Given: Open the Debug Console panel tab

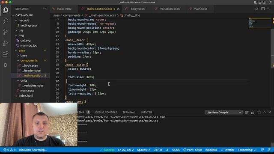Looking at the screenshot, I should tap(106, 113).
